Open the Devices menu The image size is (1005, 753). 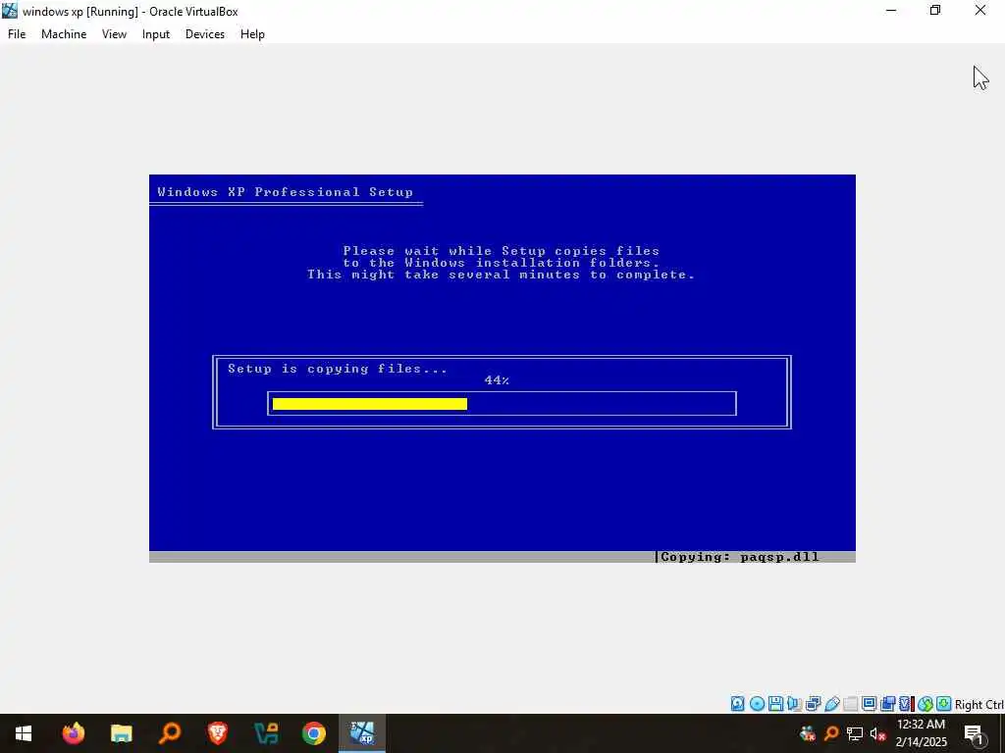coord(204,34)
